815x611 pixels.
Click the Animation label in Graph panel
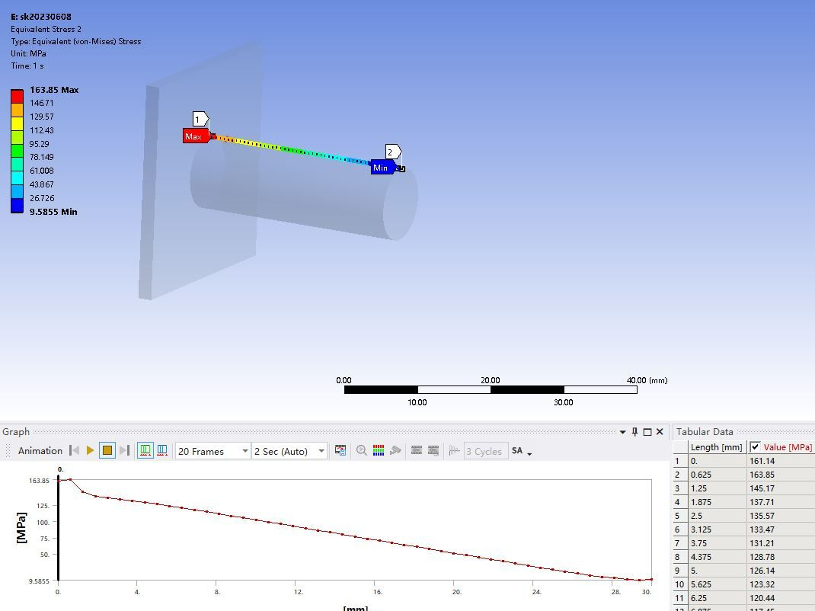39,450
